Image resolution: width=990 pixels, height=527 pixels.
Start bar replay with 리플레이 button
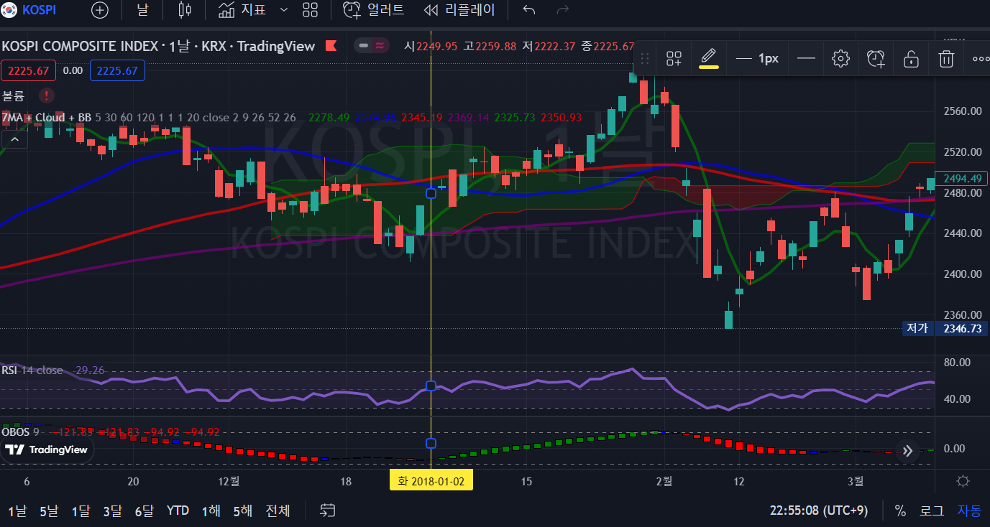coord(459,10)
